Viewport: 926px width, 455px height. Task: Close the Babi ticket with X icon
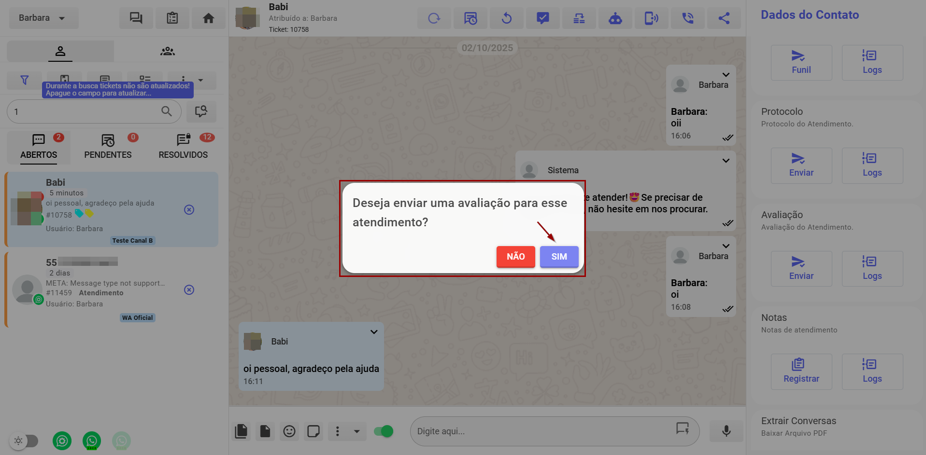point(189,209)
